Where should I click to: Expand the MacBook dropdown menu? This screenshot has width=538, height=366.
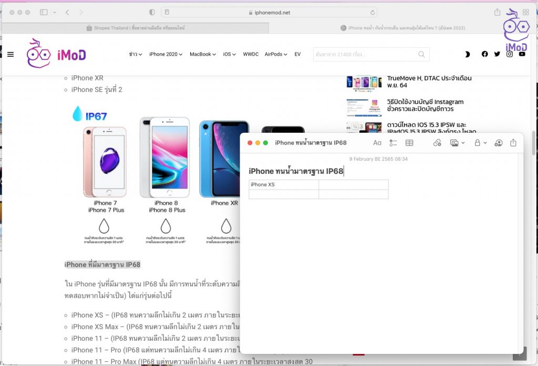coord(203,54)
